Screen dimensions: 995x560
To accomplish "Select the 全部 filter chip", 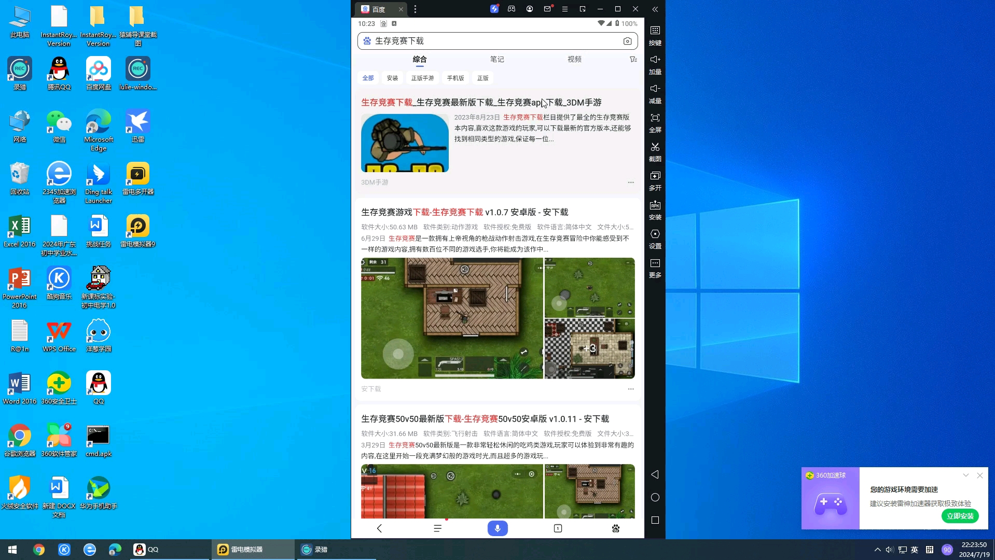I will tap(368, 78).
